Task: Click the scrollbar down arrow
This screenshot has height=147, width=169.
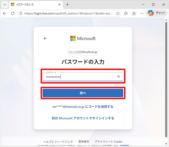Action: click(x=166, y=144)
